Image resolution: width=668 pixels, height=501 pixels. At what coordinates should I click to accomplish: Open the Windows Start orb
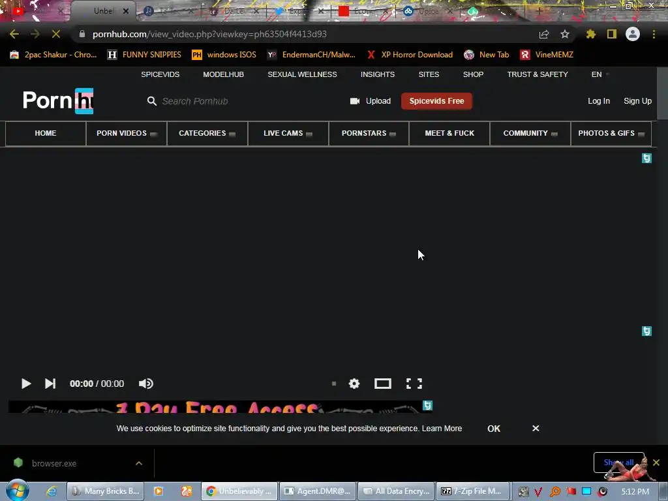(18, 491)
